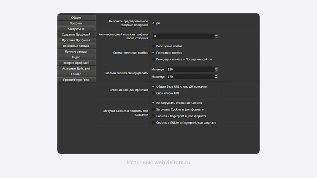Click the Сколько cookies сгенерировать label

pyautogui.click(x=126, y=73)
